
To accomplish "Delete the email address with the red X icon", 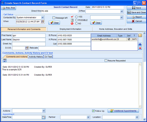I will [x=140, y=48].
